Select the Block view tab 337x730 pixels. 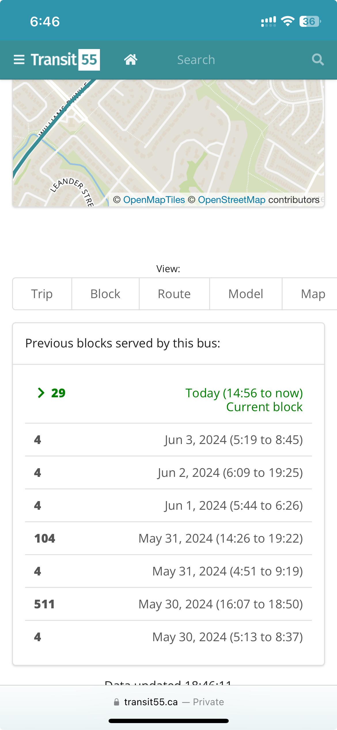[105, 294]
